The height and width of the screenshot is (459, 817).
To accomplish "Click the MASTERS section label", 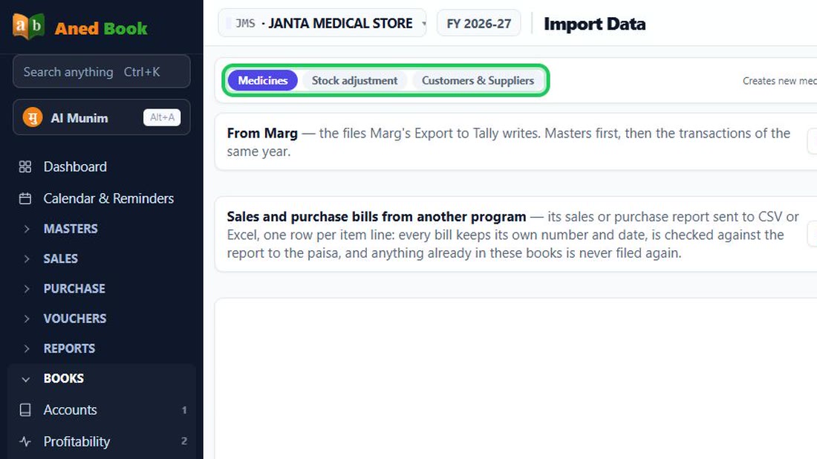I will tap(71, 229).
